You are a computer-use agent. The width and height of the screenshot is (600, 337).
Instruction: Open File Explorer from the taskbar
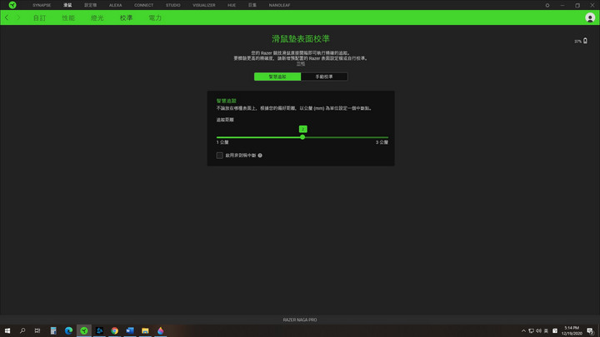click(x=145, y=330)
